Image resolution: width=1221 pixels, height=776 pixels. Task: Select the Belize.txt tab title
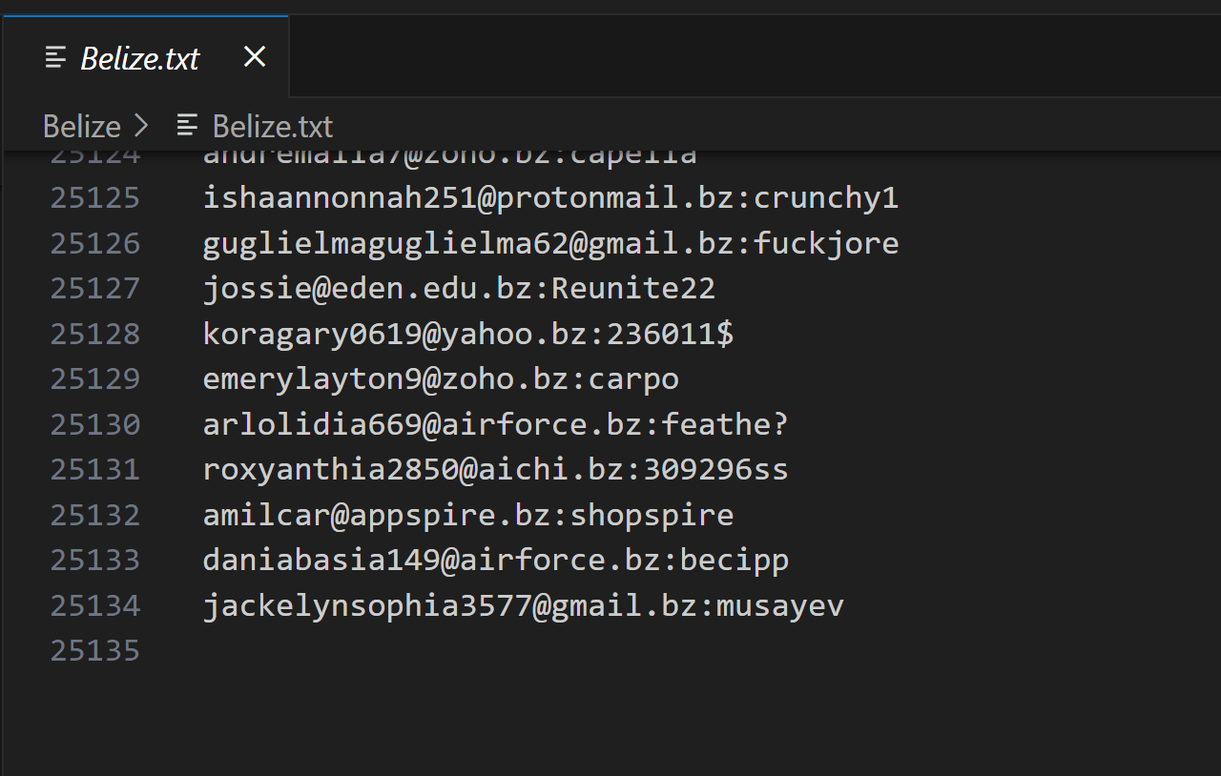[140, 58]
